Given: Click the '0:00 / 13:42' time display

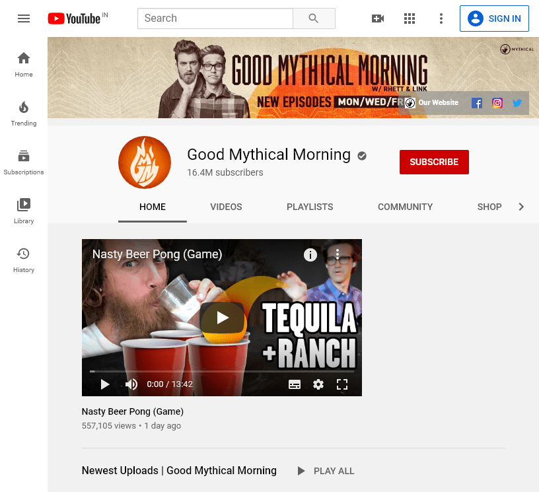Looking at the screenshot, I should point(170,384).
